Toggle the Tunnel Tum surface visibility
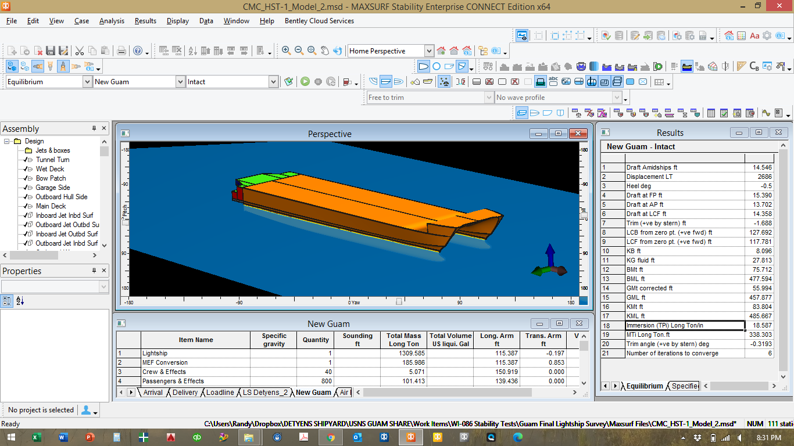The image size is (794, 446). click(27, 160)
